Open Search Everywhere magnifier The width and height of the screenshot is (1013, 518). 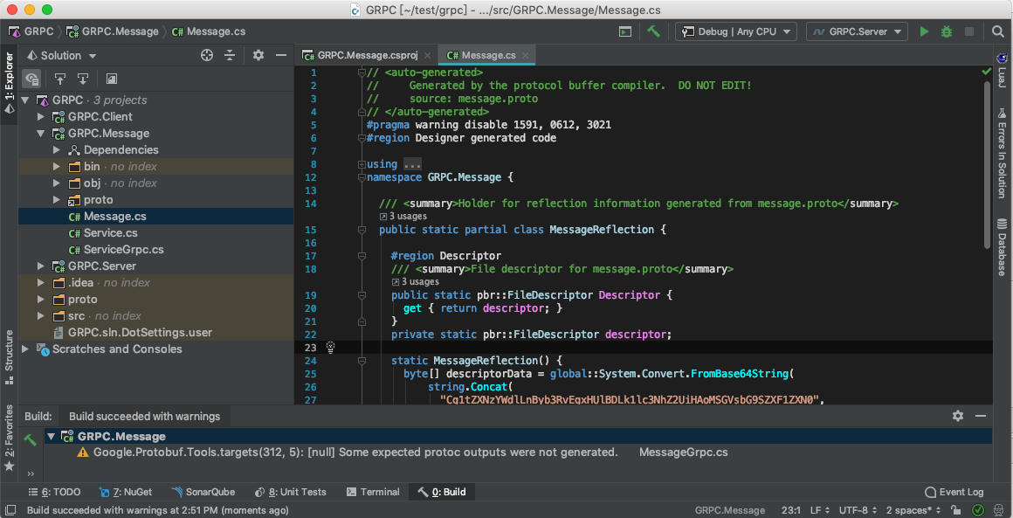pyautogui.click(x=998, y=31)
